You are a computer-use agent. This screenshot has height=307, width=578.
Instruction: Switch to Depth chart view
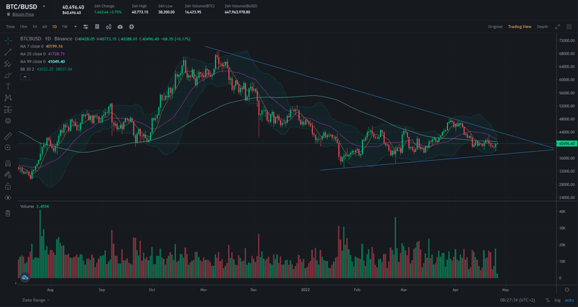pyautogui.click(x=543, y=27)
